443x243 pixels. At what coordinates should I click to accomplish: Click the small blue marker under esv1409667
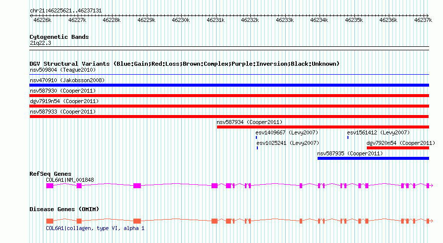pyautogui.click(x=256, y=137)
